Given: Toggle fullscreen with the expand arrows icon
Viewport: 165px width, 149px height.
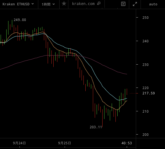Looking at the screenshot, I should coord(135,4).
